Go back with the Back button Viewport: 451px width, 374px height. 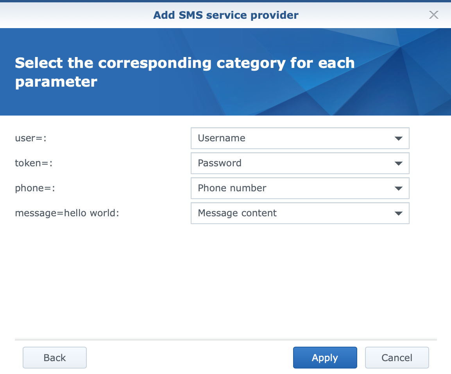[55, 358]
